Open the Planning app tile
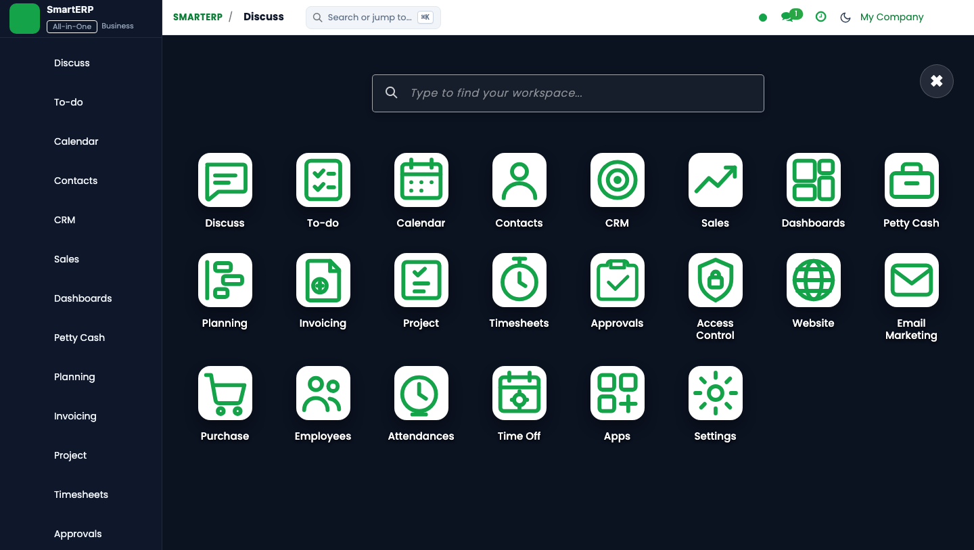Image resolution: width=974 pixels, height=550 pixels. pyautogui.click(x=225, y=280)
